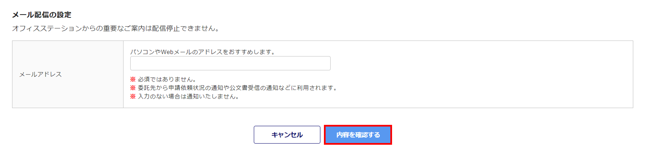
Task: Click the word オフィスステーション in the description
Action: 47,28
